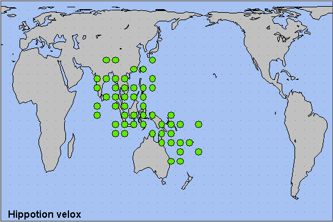Screen dimensions: 333x222
Task: Select the green dot at Sri Lanka
Action: click(x=106, y=97)
